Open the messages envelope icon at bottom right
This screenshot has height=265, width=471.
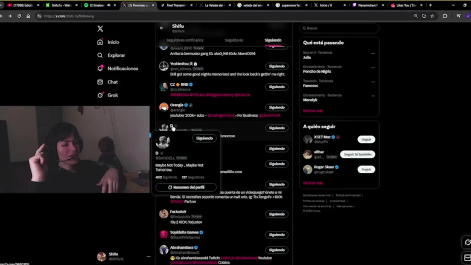pyautogui.click(x=467, y=257)
